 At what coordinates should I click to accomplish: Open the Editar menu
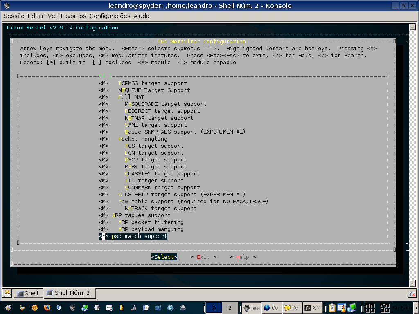pyautogui.click(x=36, y=16)
